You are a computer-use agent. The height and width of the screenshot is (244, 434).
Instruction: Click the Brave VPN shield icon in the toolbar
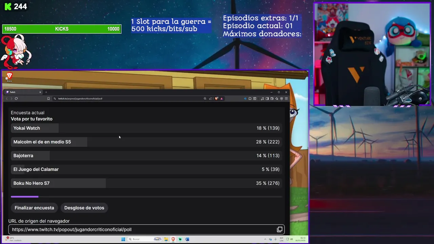281,99
